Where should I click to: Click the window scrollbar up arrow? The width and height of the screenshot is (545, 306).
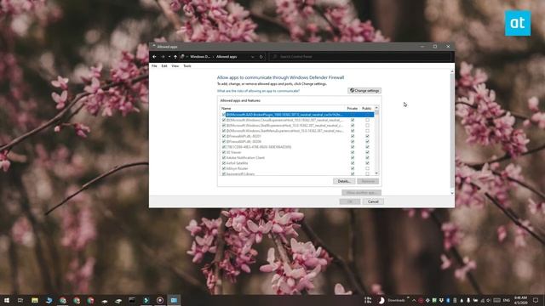(x=452, y=71)
